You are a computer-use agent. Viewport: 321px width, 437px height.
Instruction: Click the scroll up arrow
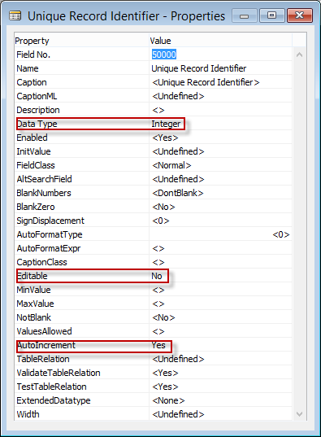[x=299, y=55]
